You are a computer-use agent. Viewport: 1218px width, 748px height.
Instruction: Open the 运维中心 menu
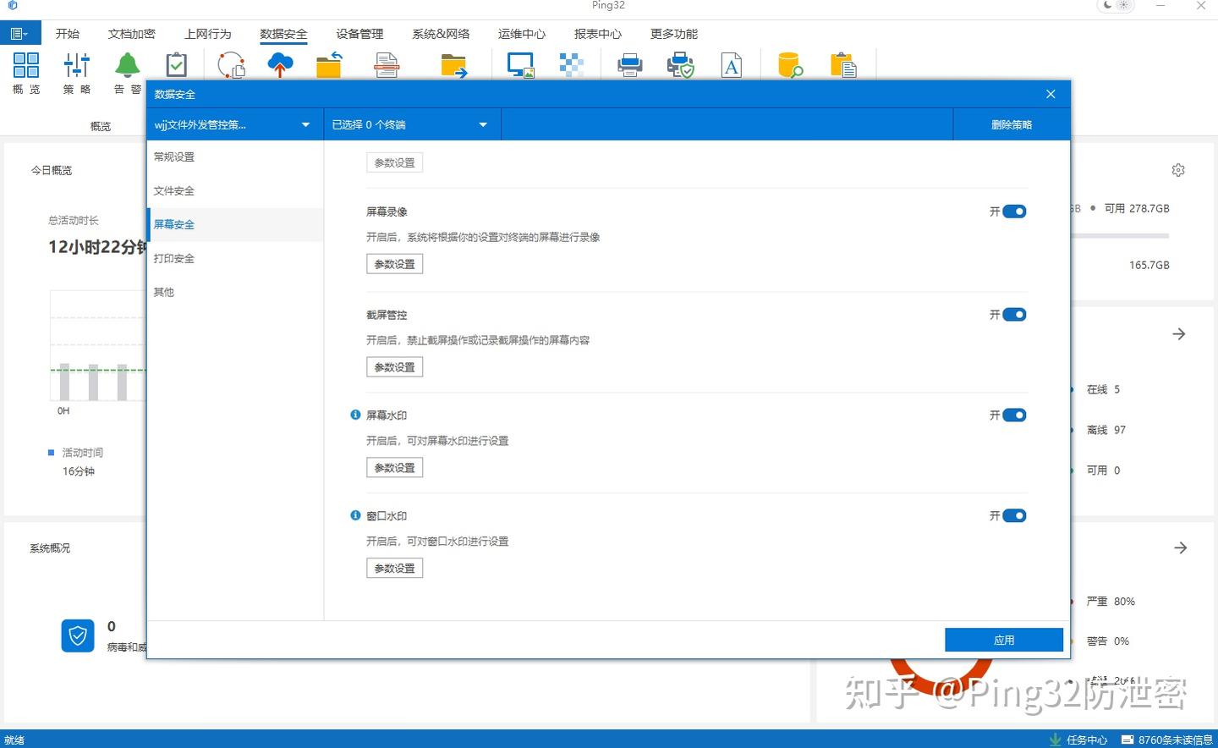point(521,34)
